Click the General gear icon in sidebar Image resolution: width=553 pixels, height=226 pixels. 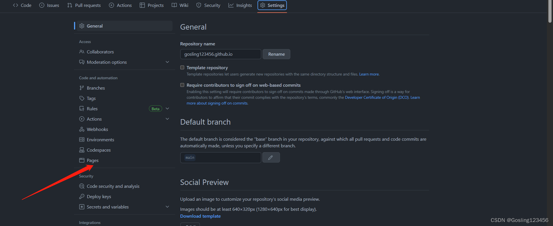tap(82, 26)
